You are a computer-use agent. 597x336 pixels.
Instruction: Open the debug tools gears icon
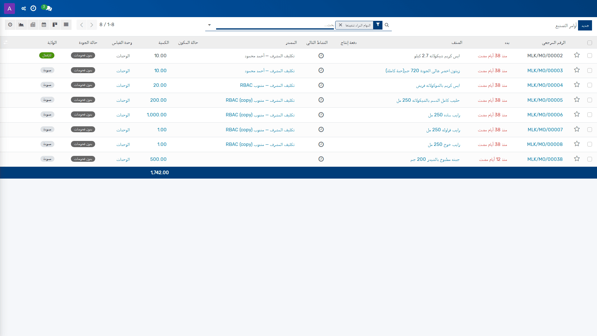(x=24, y=8)
